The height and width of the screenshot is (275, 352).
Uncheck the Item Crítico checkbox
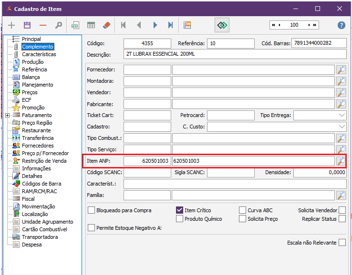[x=180, y=210]
